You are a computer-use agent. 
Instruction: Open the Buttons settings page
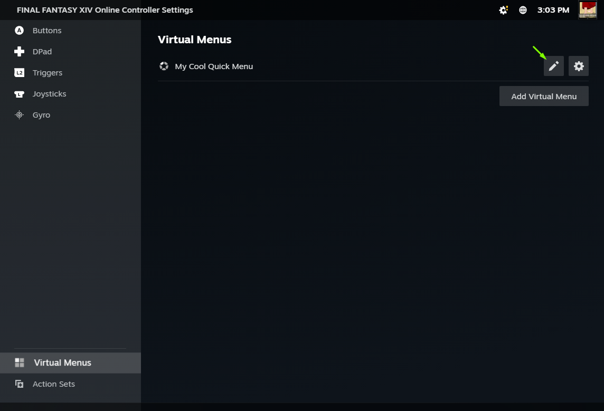[x=47, y=31]
